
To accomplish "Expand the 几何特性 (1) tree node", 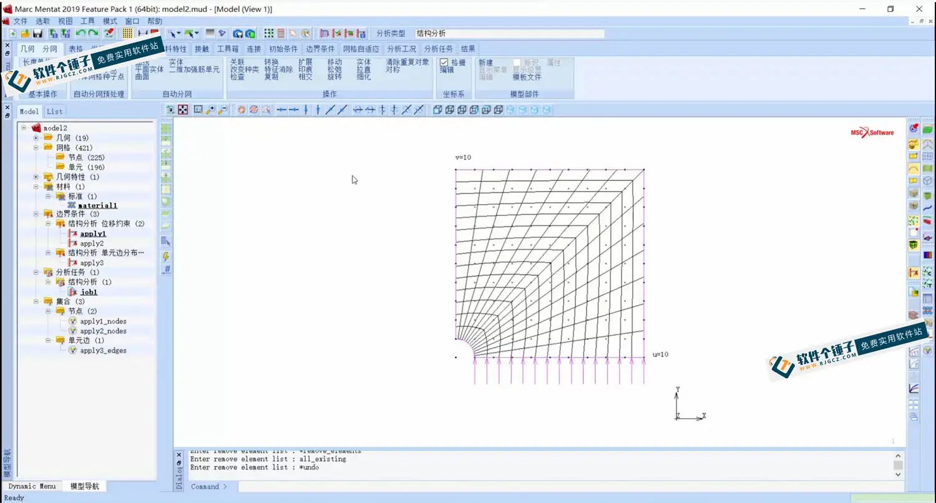I will click(x=36, y=177).
